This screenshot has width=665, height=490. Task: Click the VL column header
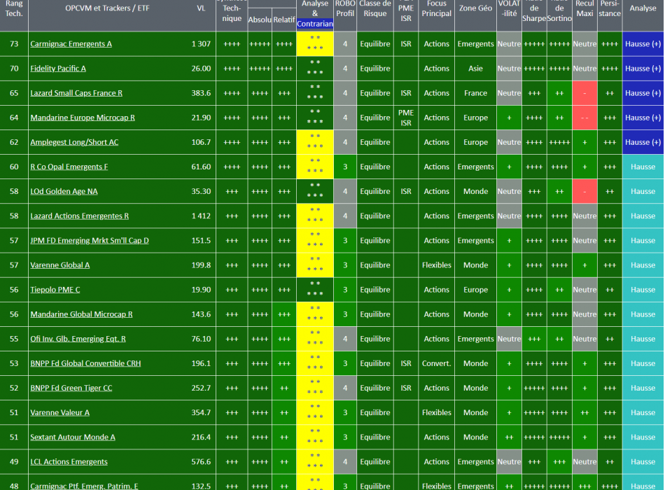click(x=201, y=8)
